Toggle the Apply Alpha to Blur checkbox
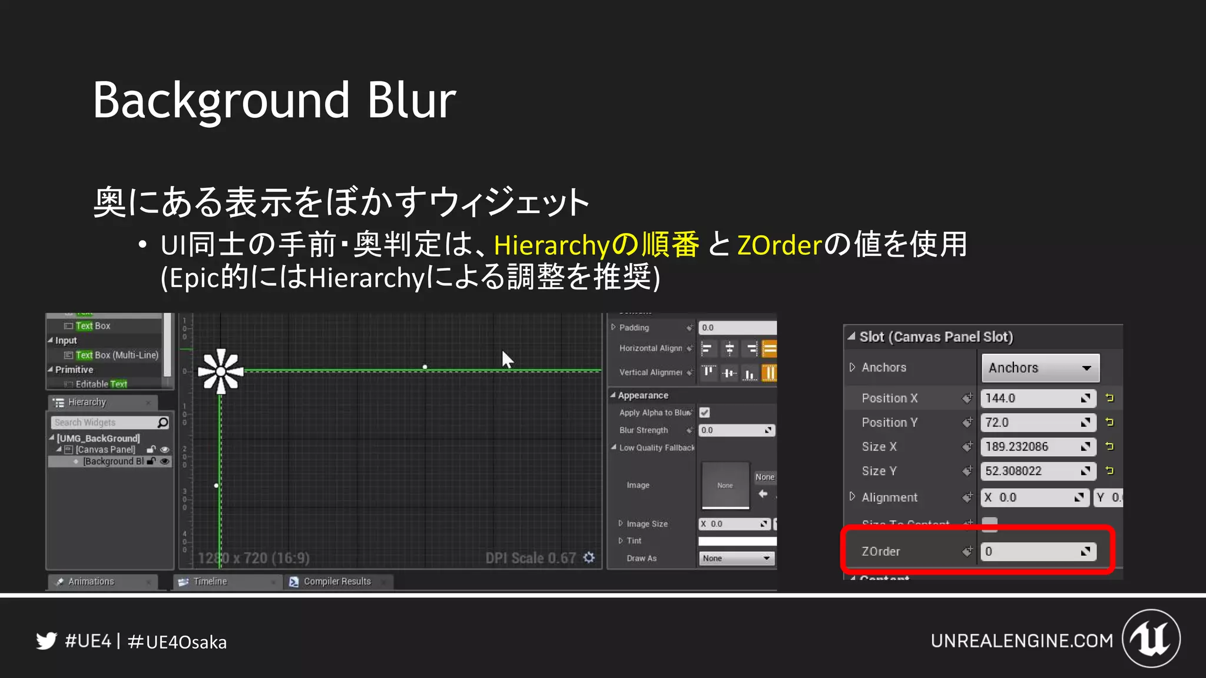 tap(704, 413)
